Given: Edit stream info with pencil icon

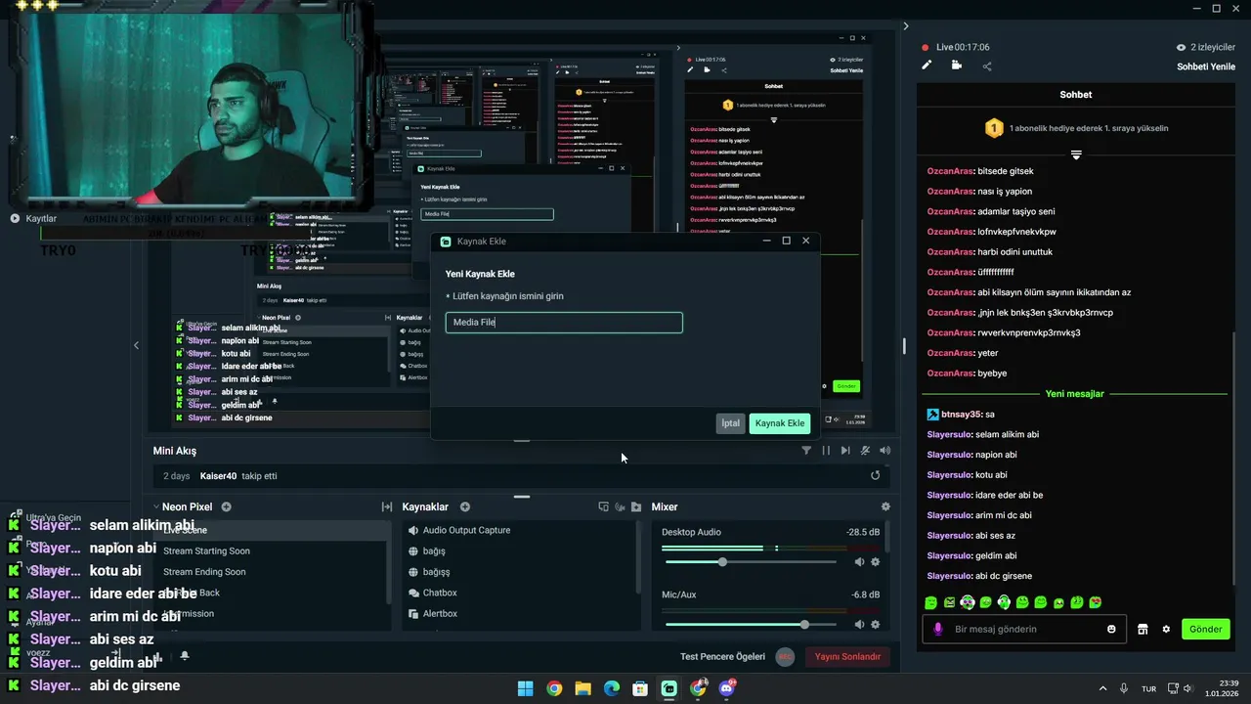Looking at the screenshot, I should tap(927, 66).
